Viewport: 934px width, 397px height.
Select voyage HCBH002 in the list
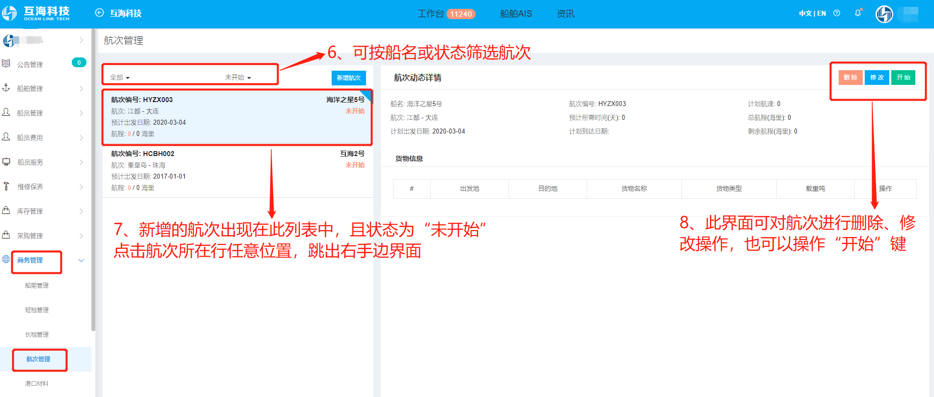click(237, 171)
